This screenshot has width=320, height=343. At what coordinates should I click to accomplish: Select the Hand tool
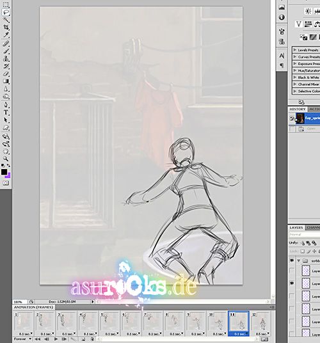tap(6, 152)
